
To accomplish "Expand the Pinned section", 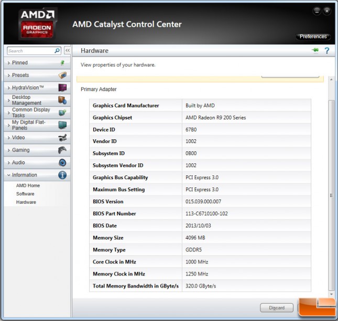I will (37, 63).
